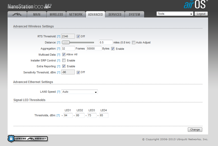This screenshot has height=146, width=218.
Task: Open the LAN0 Speed dropdown
Action: point(79,92)
